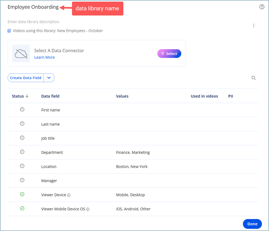Select the Department data field row
Image resolution: width=269 pixels, height=231 pixels.
52,153
